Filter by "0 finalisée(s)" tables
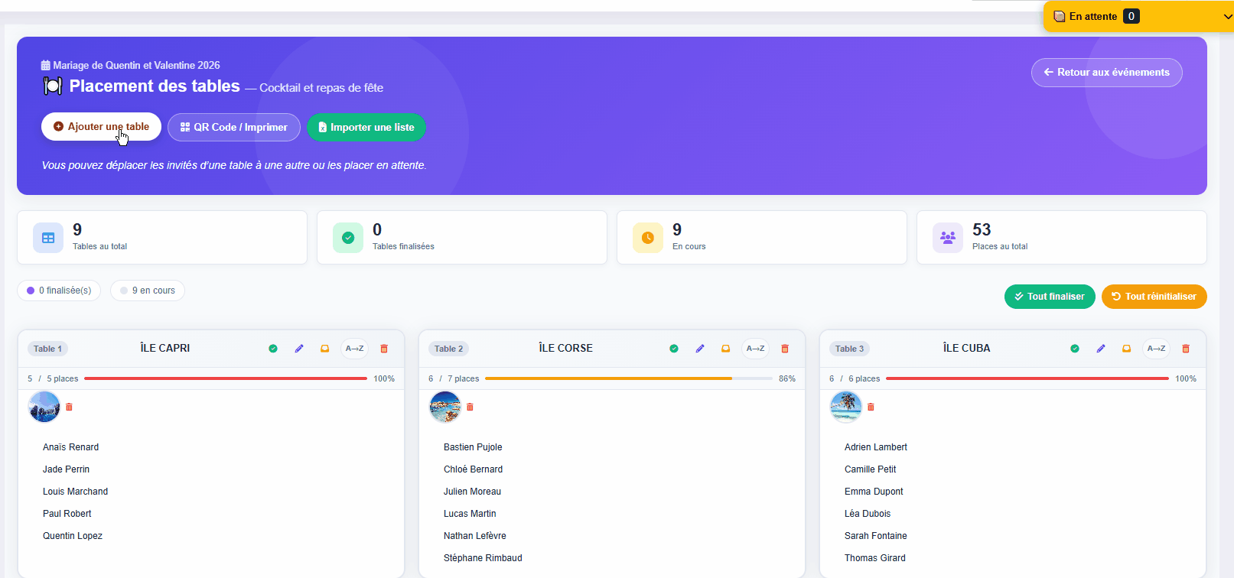Viewport: 1234px width, 578px height. point(59,291)
